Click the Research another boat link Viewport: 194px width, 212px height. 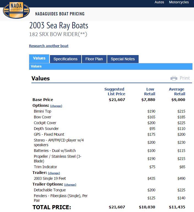click(49, 46)
